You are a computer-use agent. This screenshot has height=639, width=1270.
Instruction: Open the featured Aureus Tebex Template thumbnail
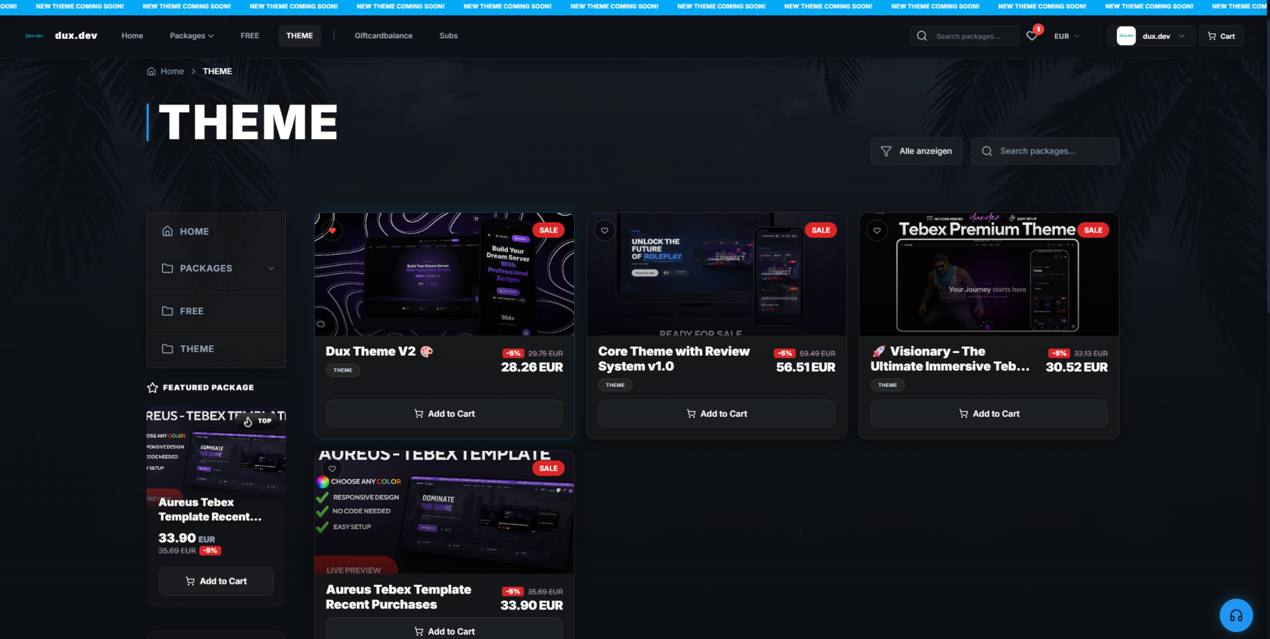pos(216,451)
